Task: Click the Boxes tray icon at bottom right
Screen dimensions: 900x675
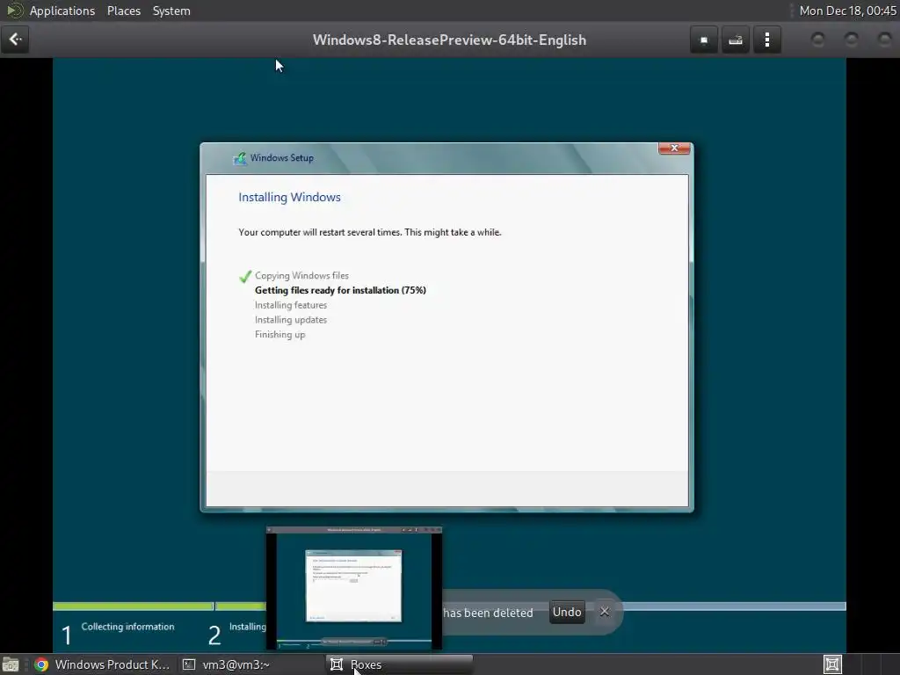Action: click(832, 664)
